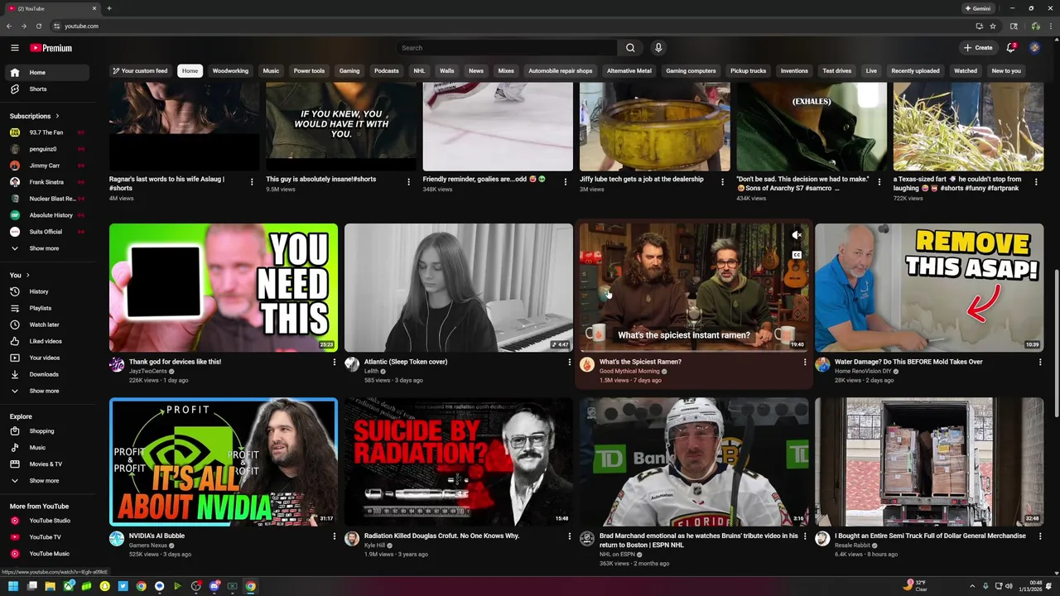Expand Show more under subscriptions
The image size is (1060, 596).
pyautogui.click(x=48, y=248)
